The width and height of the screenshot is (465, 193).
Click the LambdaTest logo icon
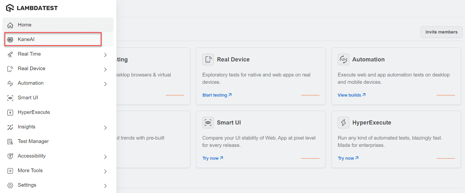tap(10, 8)
